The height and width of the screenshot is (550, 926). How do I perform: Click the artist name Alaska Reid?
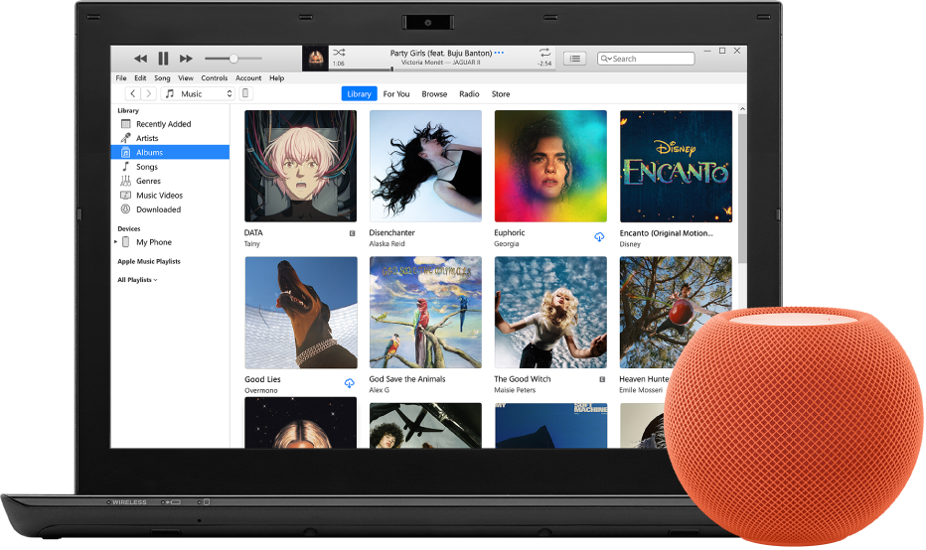click(x=386, y=243)
